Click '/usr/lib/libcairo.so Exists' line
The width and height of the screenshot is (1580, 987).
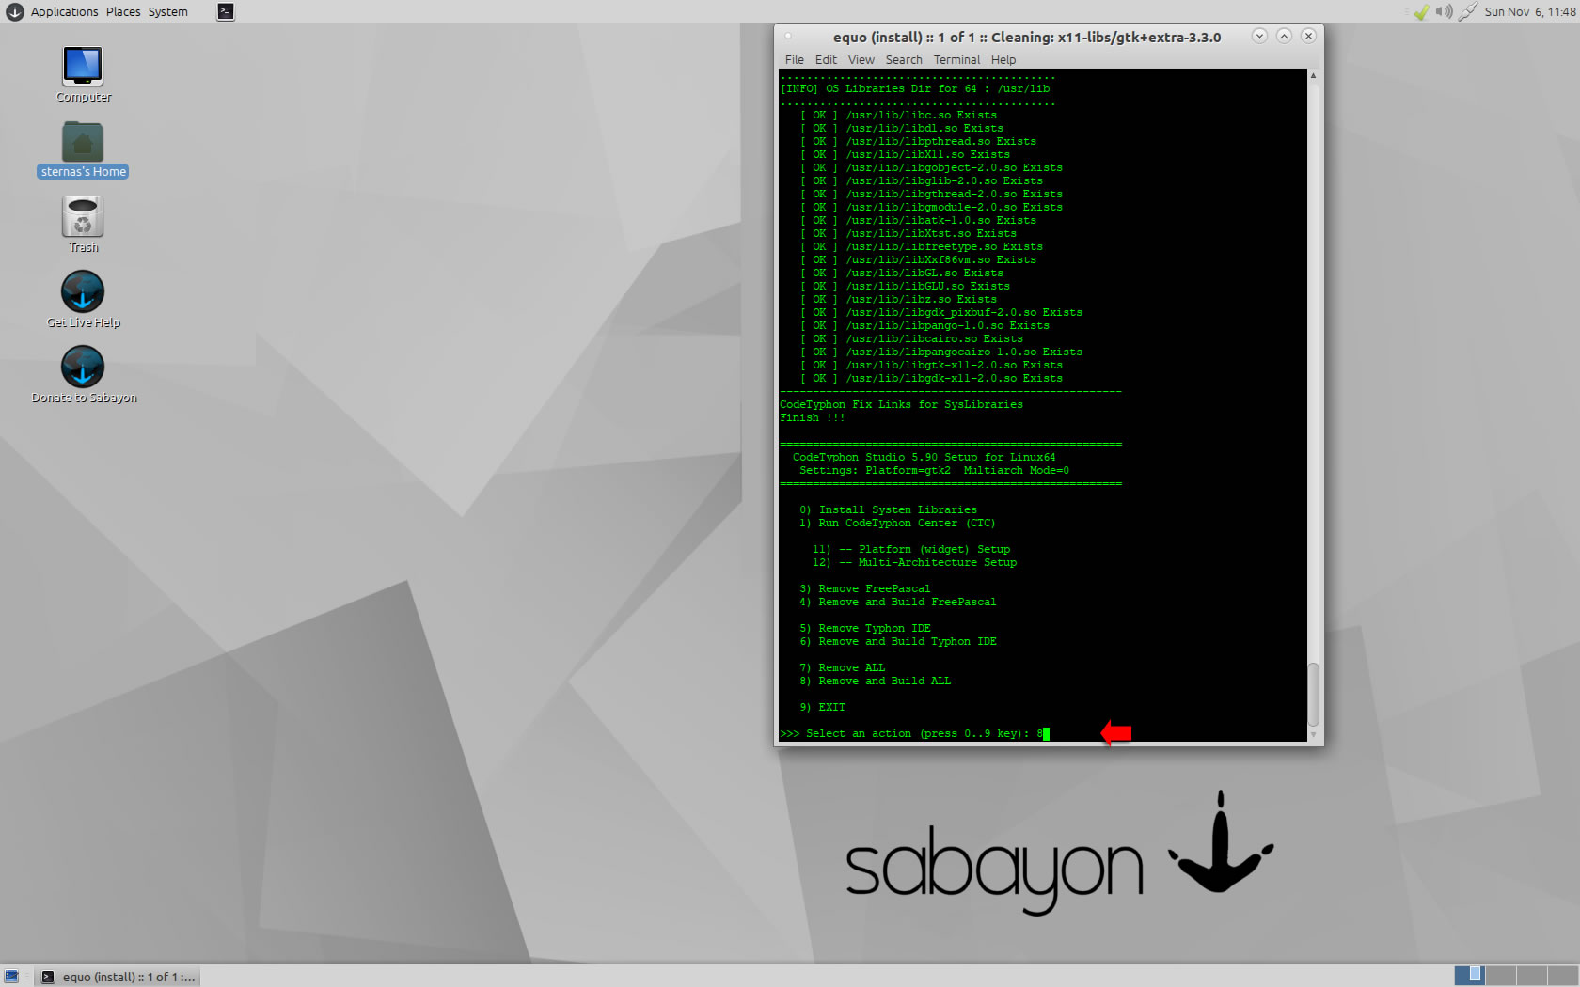911,338
